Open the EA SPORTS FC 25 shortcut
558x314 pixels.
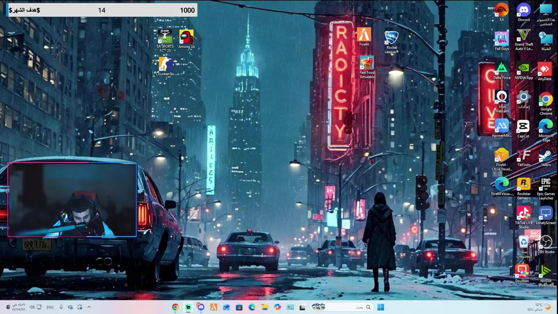coord(165,41)
